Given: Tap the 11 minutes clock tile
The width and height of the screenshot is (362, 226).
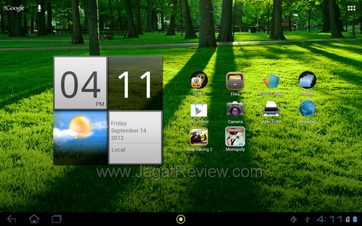Looking at the screenshot, I should (135, 83).
